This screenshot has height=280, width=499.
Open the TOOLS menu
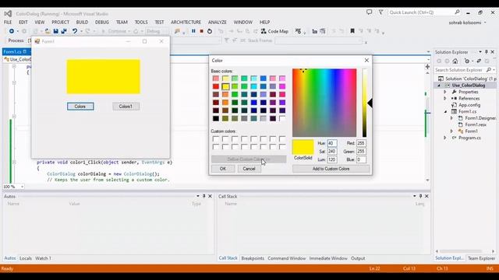[x=141, y=23]
